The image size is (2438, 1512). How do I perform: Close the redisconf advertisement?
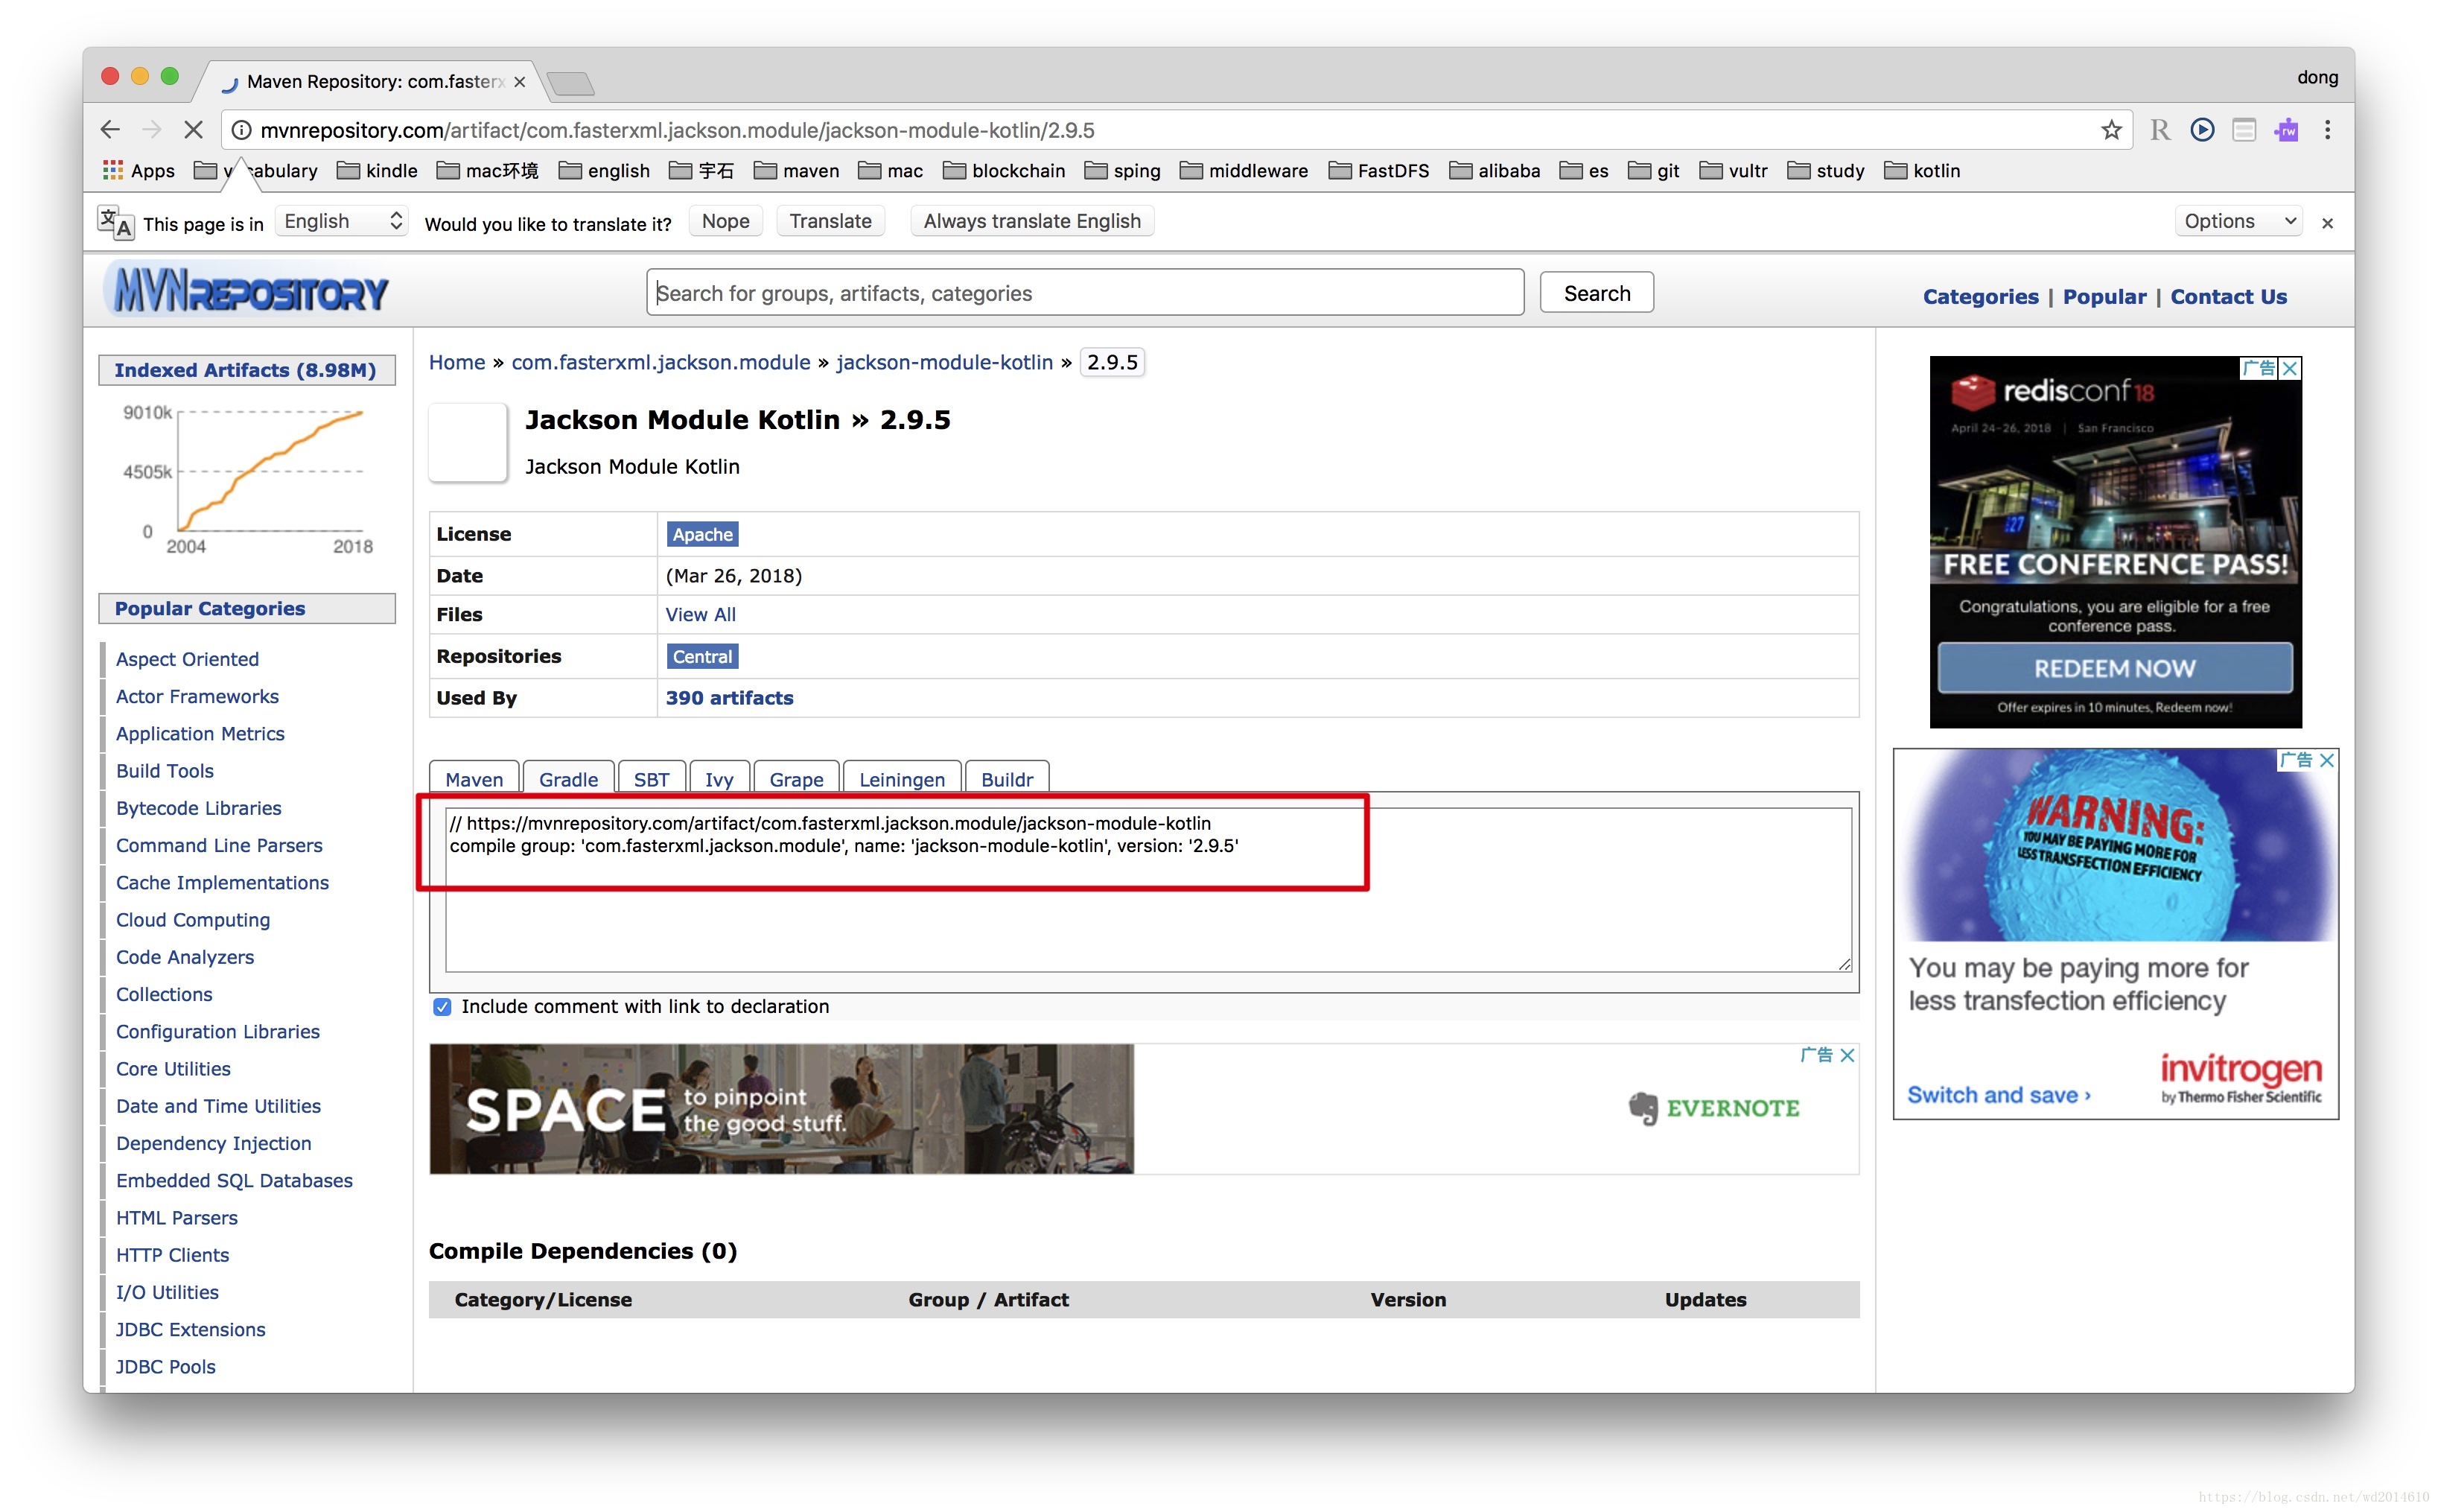coord(2290,368)
